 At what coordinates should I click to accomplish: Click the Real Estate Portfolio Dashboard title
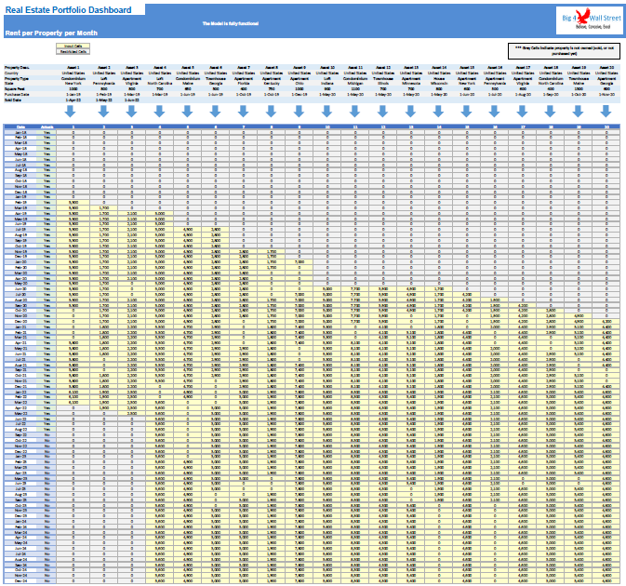pyautogui.click(x=68, y=10)
